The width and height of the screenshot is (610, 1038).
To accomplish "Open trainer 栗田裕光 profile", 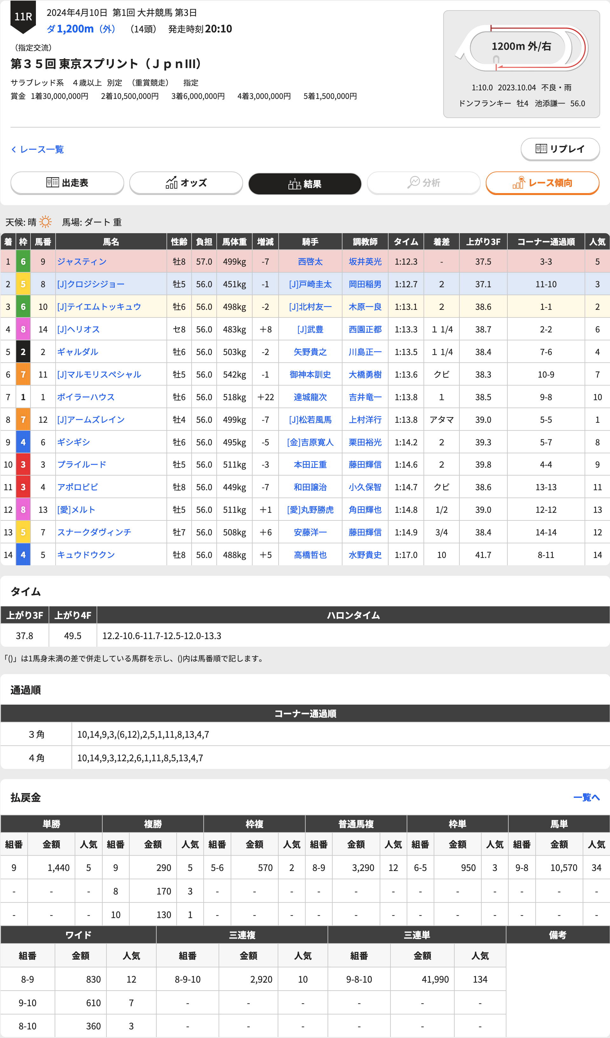I will pos(365,442).
